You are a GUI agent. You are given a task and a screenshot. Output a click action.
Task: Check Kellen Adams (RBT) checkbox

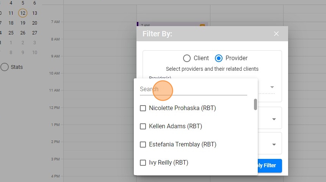click(143, 126)
